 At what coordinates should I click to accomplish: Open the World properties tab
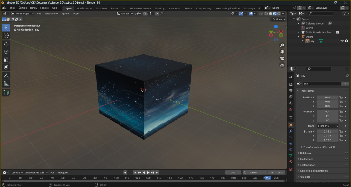coord(291,109)
